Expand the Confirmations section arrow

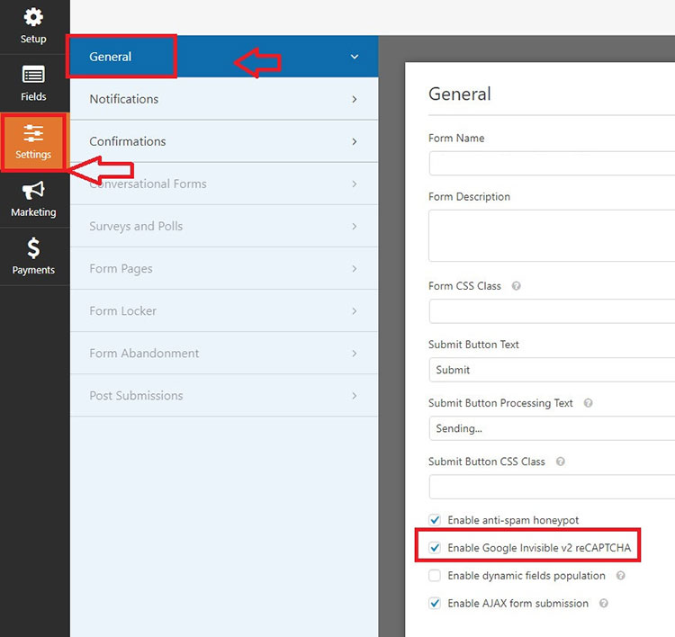[355, 141]
